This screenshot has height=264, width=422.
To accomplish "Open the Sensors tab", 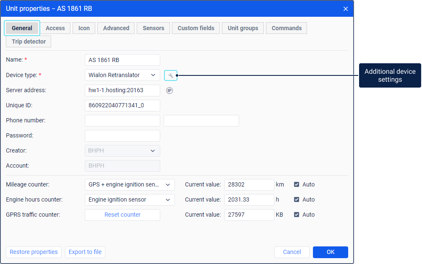I will [x=154, y=28].
